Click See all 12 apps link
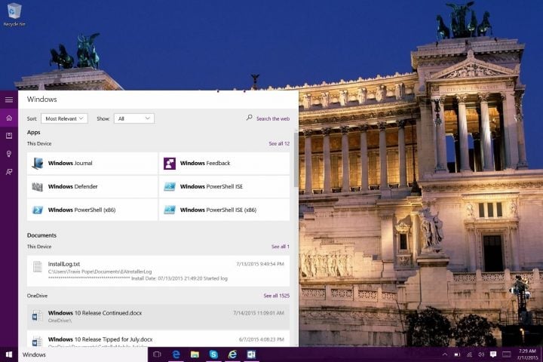543x362 pixels. tap(279, 143)
